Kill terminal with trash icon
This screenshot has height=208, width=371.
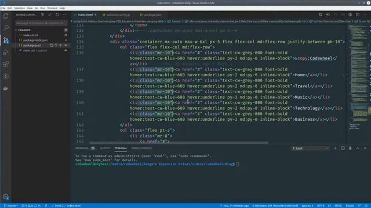click(x=350, y=148)
